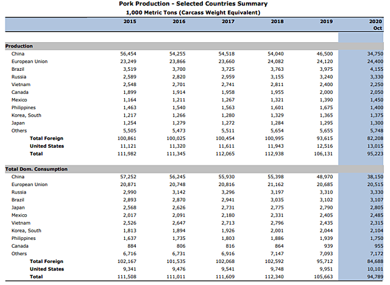The height and width of the screenshot is (285, 390).
Task: Click Vietnam consumption value 2,647
Action: click(179, 223)
